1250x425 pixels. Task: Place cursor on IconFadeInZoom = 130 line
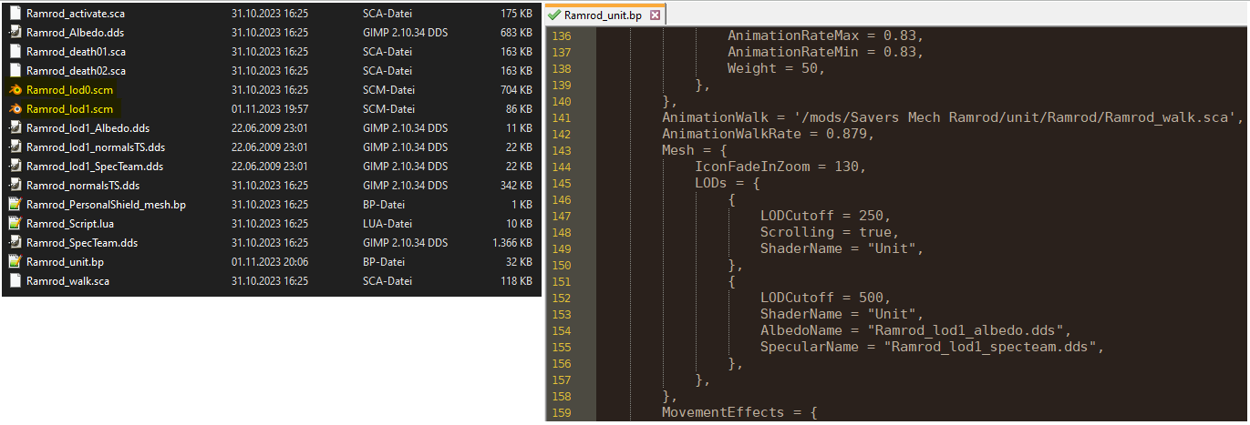click(780, 167)
